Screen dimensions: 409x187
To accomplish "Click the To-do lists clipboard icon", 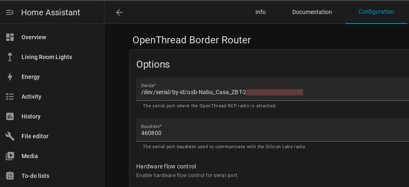I will click(x=10, y=176).
